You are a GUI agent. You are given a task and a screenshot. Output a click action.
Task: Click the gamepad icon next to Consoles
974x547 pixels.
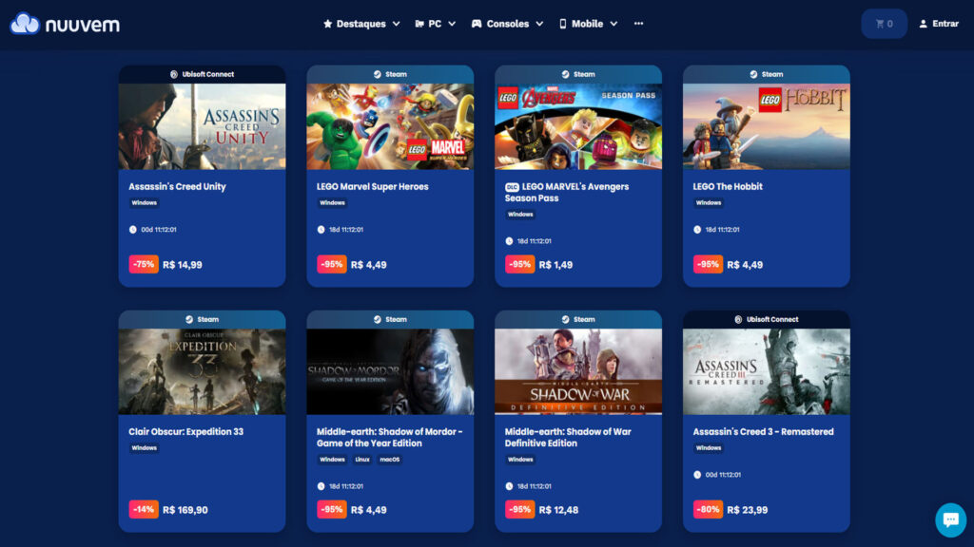tap(477, 24)
